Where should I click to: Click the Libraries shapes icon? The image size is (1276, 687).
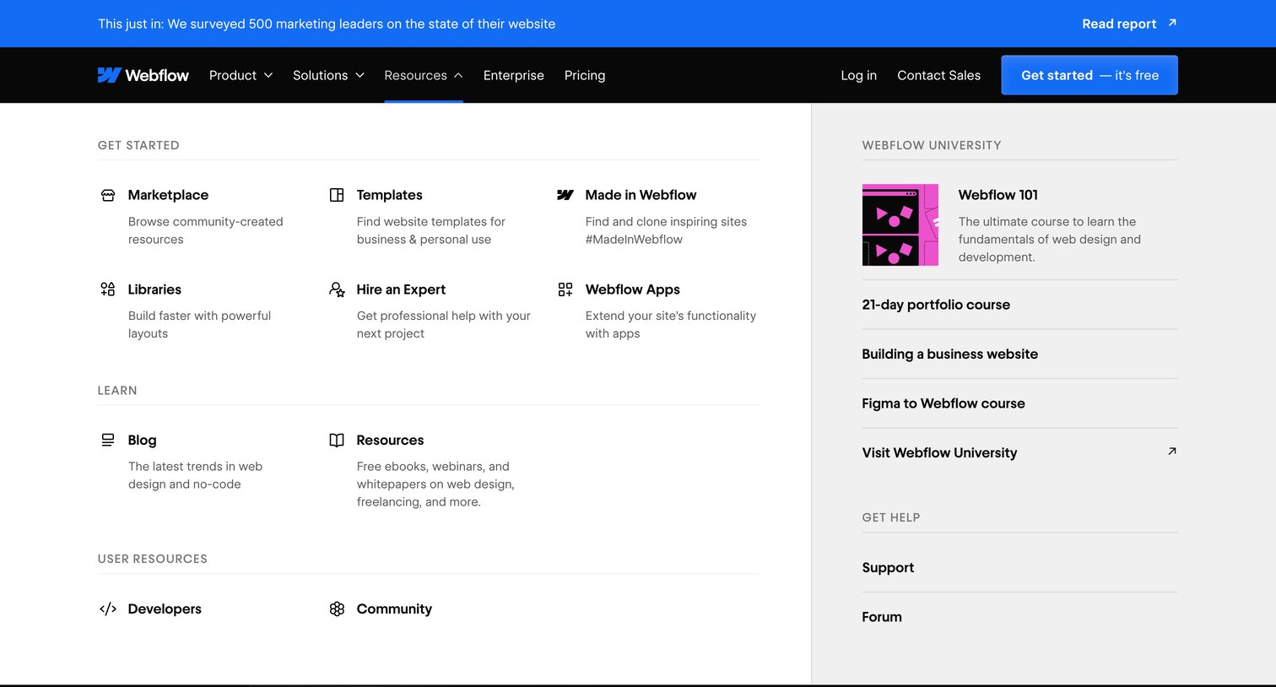tap(108, 289)
